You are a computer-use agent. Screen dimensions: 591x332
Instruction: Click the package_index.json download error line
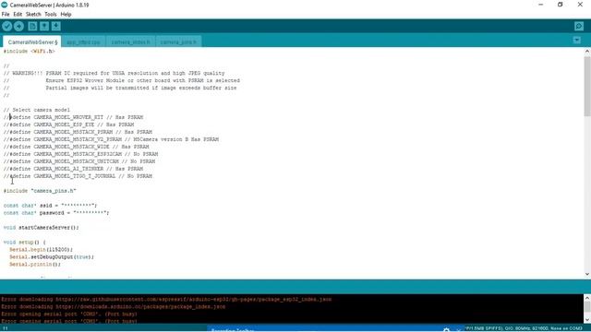[x=113, y=307]
